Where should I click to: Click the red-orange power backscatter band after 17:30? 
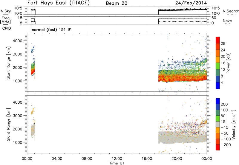(x=183, y=78)
